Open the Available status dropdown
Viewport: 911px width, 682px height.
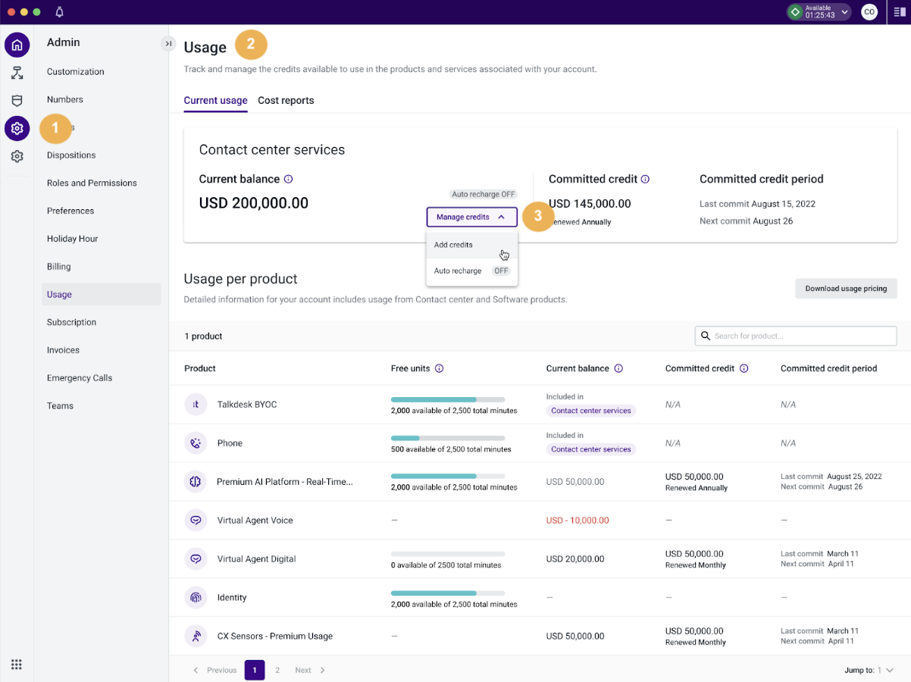click(819, 12)
